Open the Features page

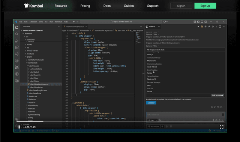click(61, 6)
